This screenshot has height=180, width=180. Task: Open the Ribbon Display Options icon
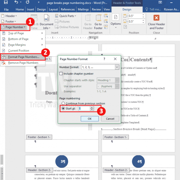(160, 2)
